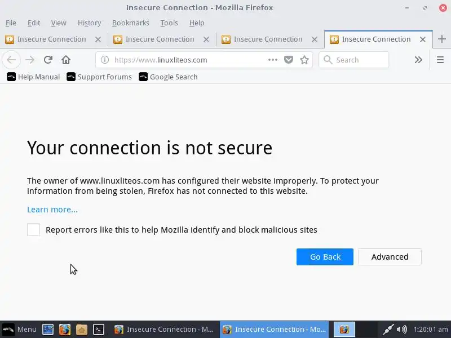Click the 1:20:01 am clock
The width and height of the screenshot is (451, 338).
(431, 330)
